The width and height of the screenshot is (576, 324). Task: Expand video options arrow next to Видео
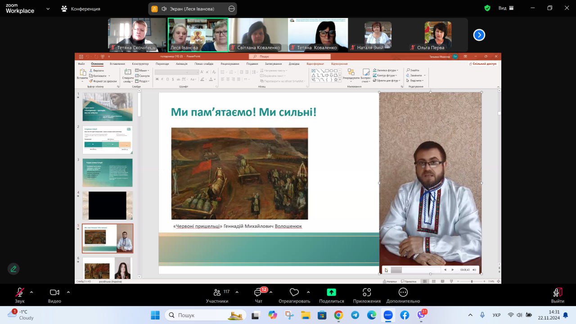click(68, 292)
